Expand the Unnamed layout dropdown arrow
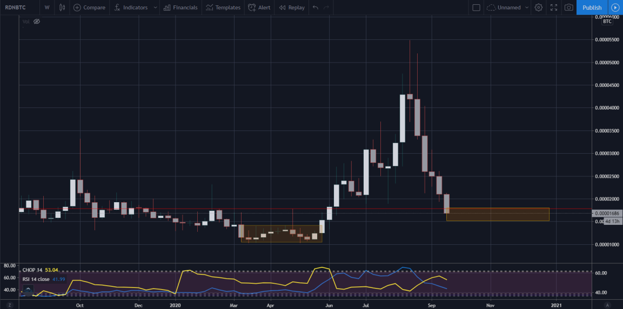The height and width of the screenshot is (309, 623). coord(527,8)
